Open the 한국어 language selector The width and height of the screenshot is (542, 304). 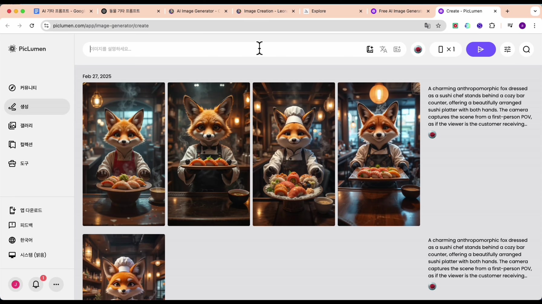[x=21, y=240]
